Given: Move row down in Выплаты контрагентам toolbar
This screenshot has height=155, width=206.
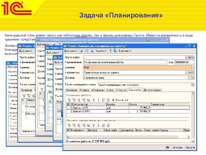Looking at the screenshot, I should tap(98, 125).
